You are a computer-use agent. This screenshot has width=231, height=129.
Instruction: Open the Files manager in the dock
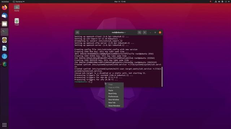coord(4,24)
